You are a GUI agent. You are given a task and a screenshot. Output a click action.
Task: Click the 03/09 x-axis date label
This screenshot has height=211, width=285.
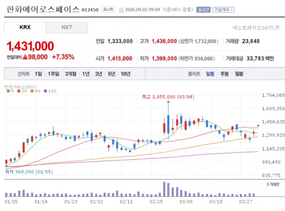[x=186, y=202]
